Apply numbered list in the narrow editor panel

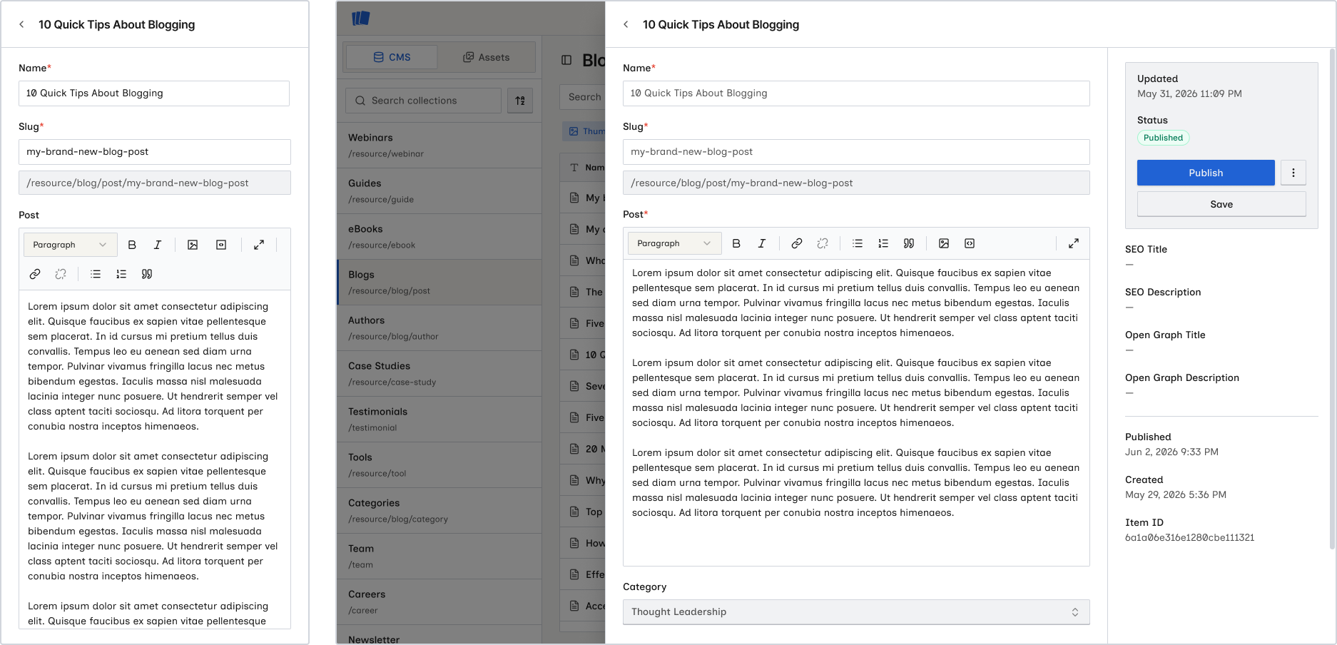(121, 274)
